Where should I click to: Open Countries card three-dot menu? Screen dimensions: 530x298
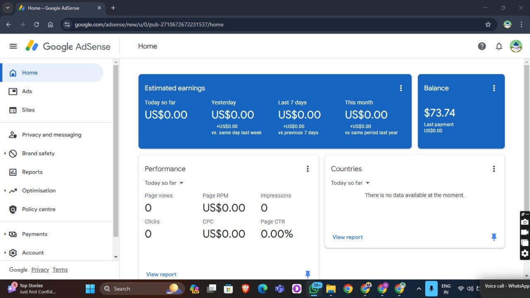click(494, 169)
